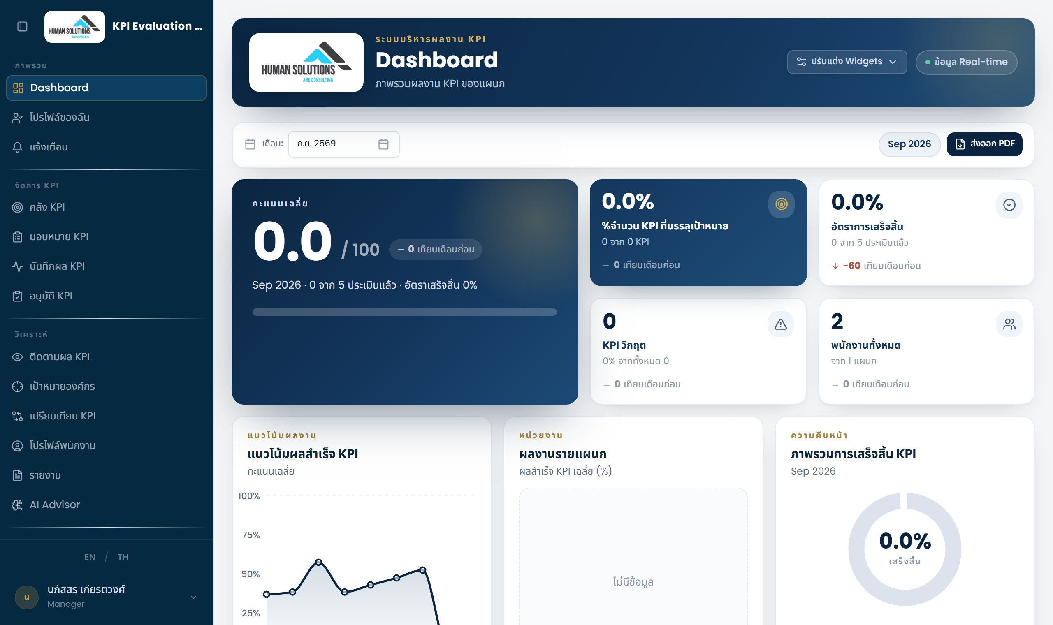Click the target icon beside คลัง KPI

[17, 207]
